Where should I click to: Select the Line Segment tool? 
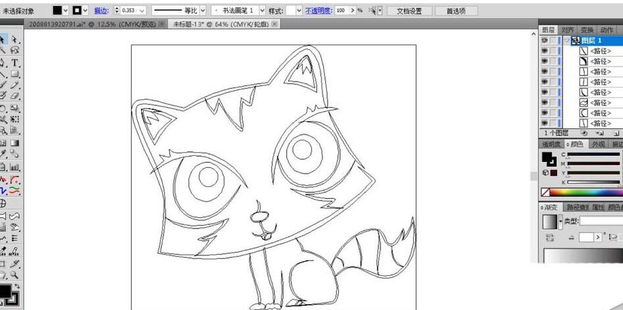coord(3,74)
